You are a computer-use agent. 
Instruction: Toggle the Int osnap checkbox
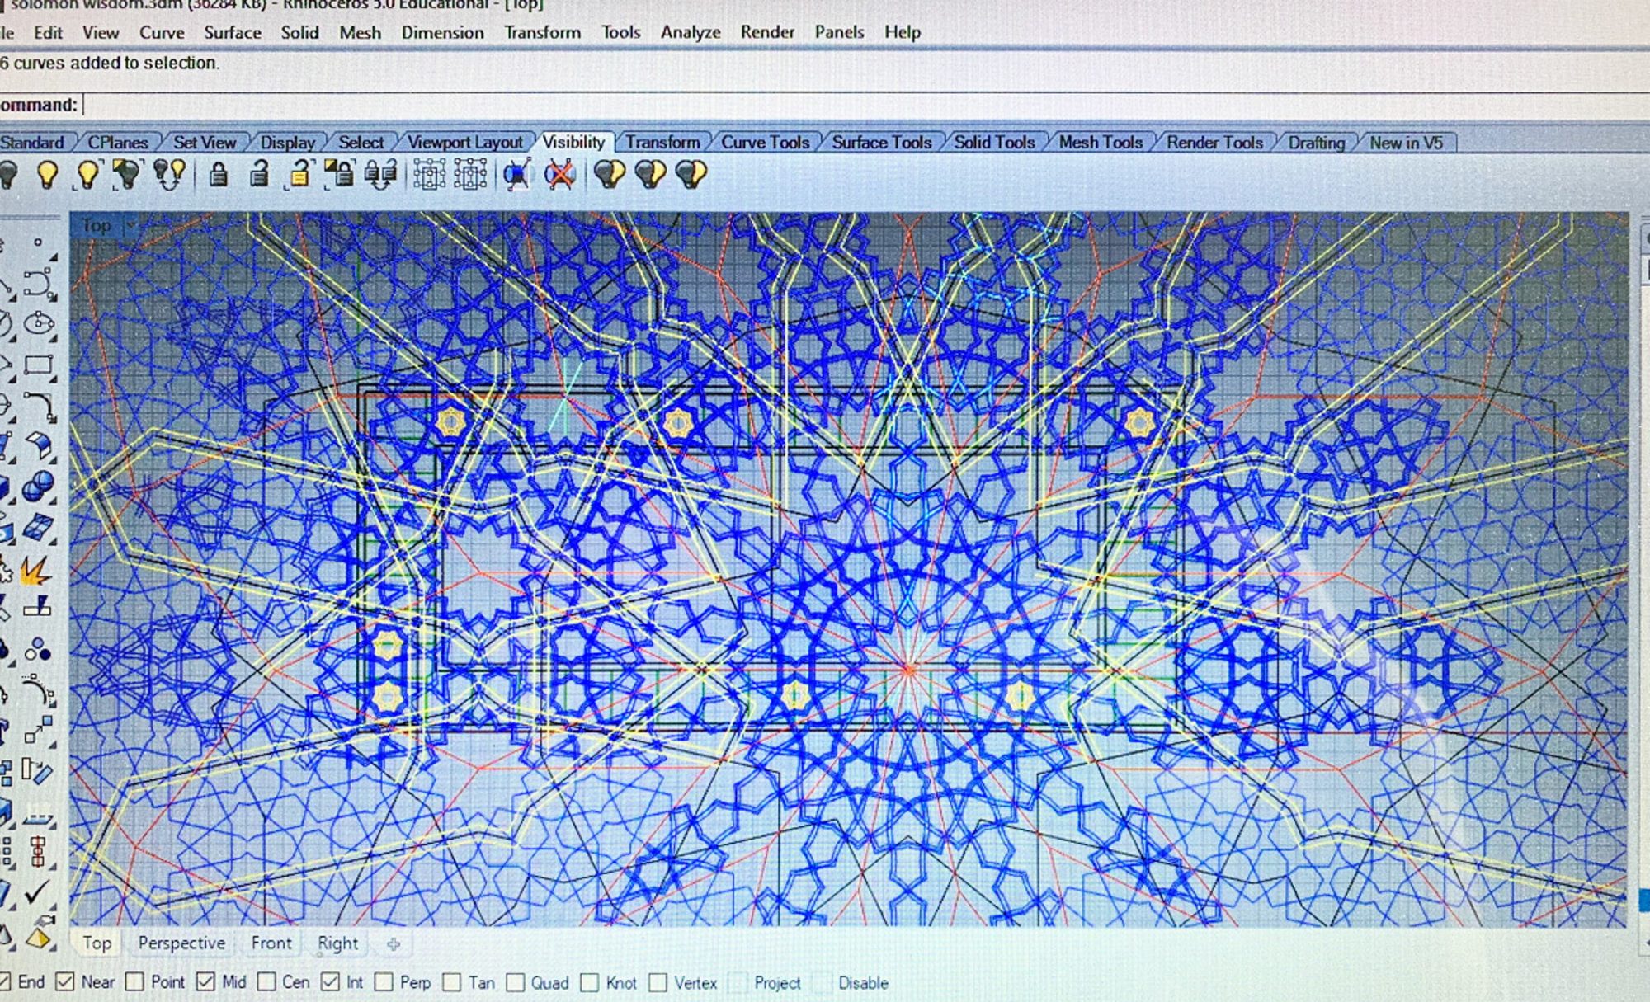click(331, 982)
